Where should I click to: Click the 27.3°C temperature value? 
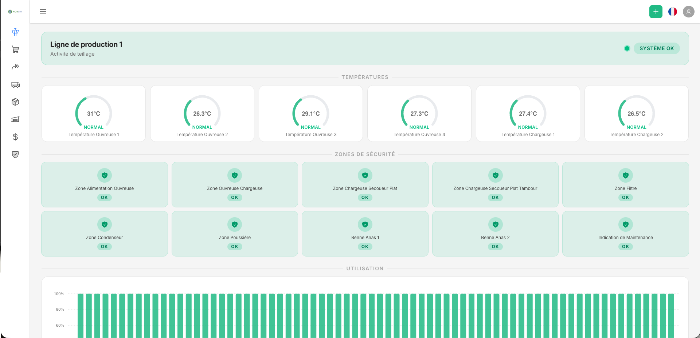[419, 114]
